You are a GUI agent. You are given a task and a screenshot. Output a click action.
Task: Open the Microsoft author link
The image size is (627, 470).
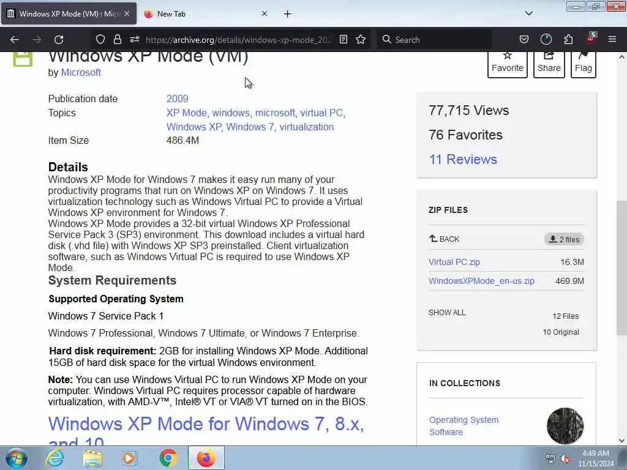click(81, 72)
